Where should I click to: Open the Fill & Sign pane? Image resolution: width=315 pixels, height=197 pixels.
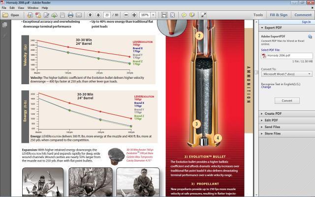[279, 15]
